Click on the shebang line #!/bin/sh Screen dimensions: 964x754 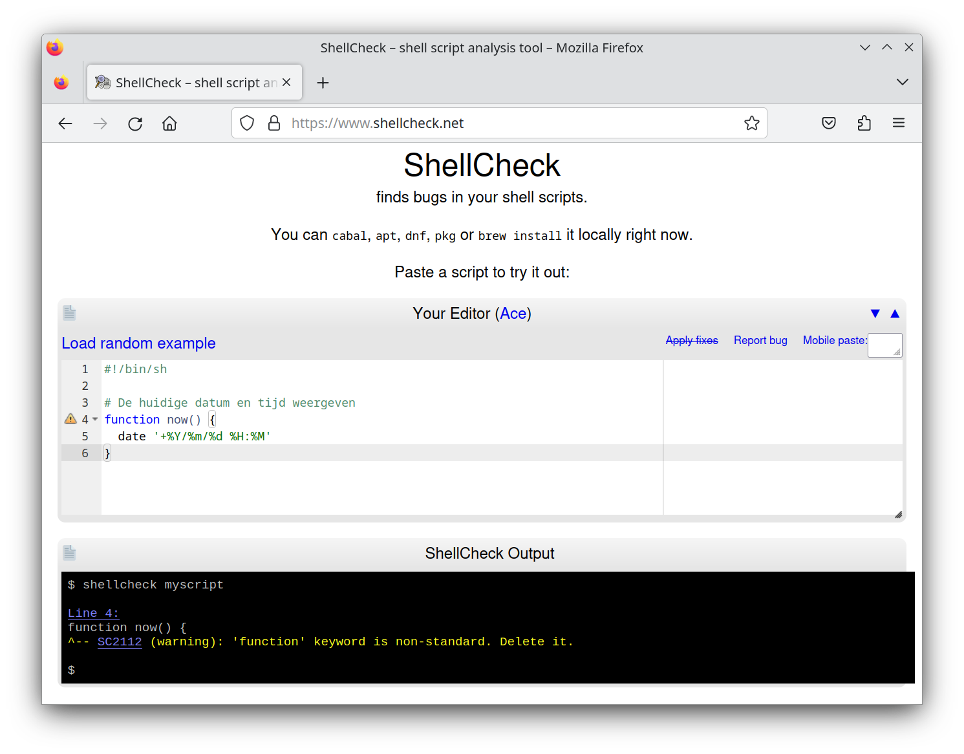point(136,369)
